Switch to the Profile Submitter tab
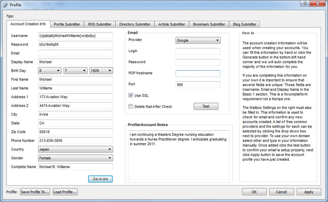 [67, 24]
